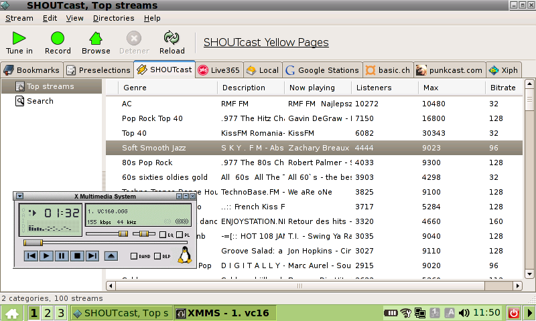Screen dimensions: 536x321
Task: Sort by the Genre column header
Action: coord(167,88)
